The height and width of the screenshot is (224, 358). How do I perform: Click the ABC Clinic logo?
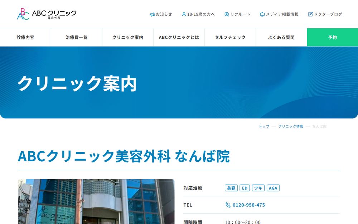(47, 14)
